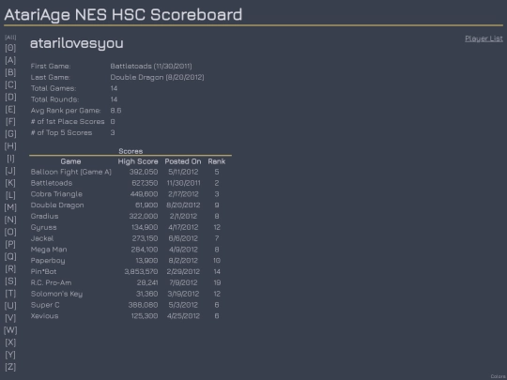The width and height of the screenshot is (507, 380).
Task: Filter players by letter [E]
Action: click(x=10, y=109)
